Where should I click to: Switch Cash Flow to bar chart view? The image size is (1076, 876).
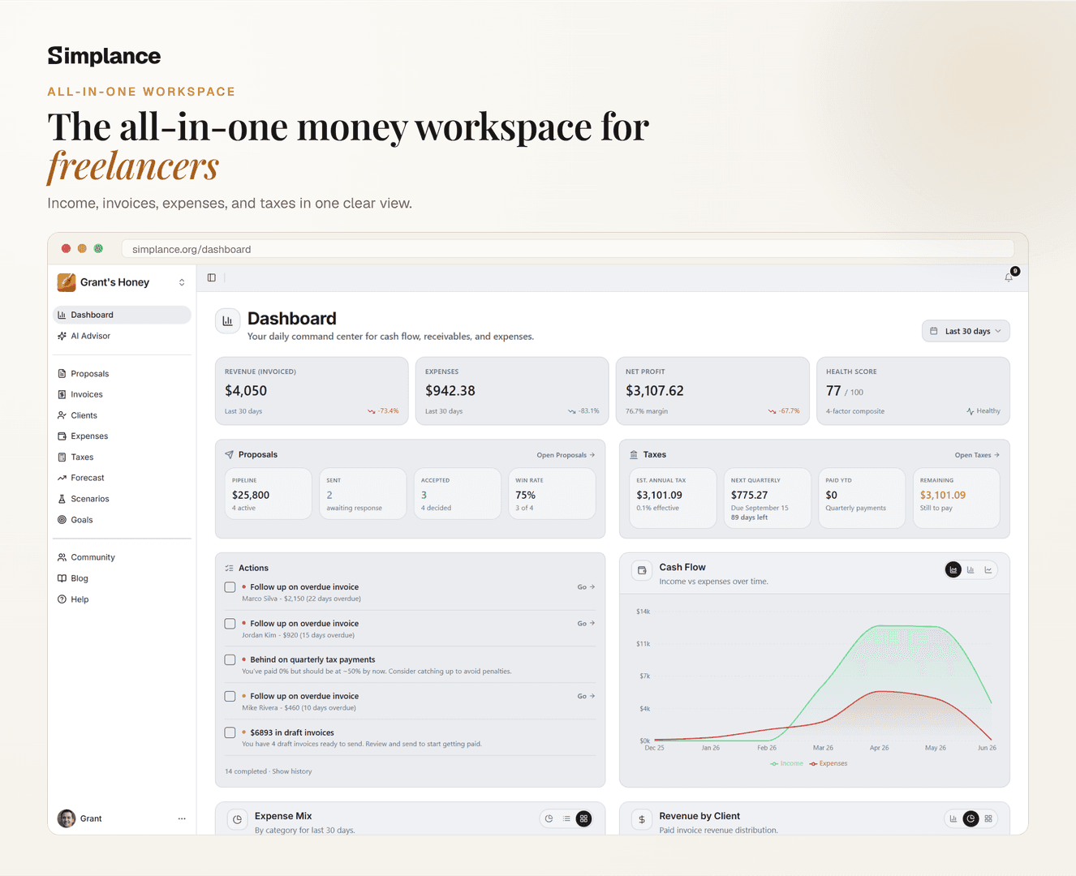971,570
